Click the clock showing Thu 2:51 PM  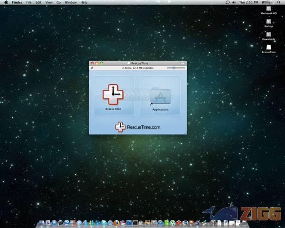point(248,2)
